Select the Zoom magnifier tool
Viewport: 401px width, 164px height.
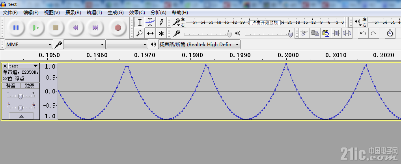tap(140, 33)
